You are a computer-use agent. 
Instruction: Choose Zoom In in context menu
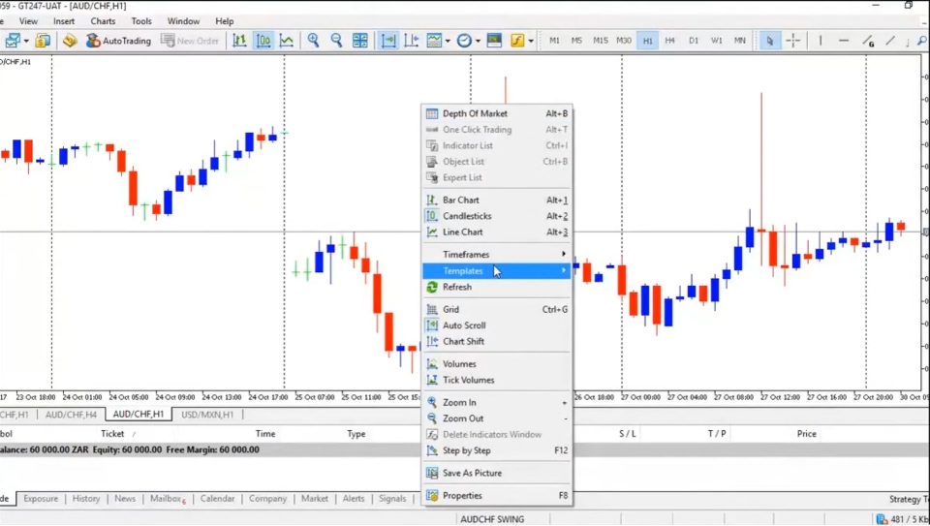click(497, 402)
